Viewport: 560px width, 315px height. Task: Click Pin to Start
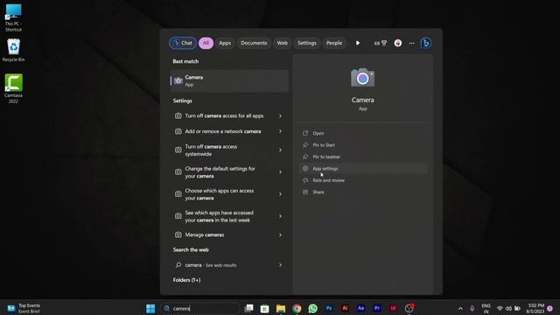364,145
